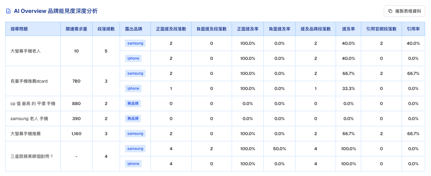Select the 引用率 column header
431x176 pixels.
tap(413, 29)
